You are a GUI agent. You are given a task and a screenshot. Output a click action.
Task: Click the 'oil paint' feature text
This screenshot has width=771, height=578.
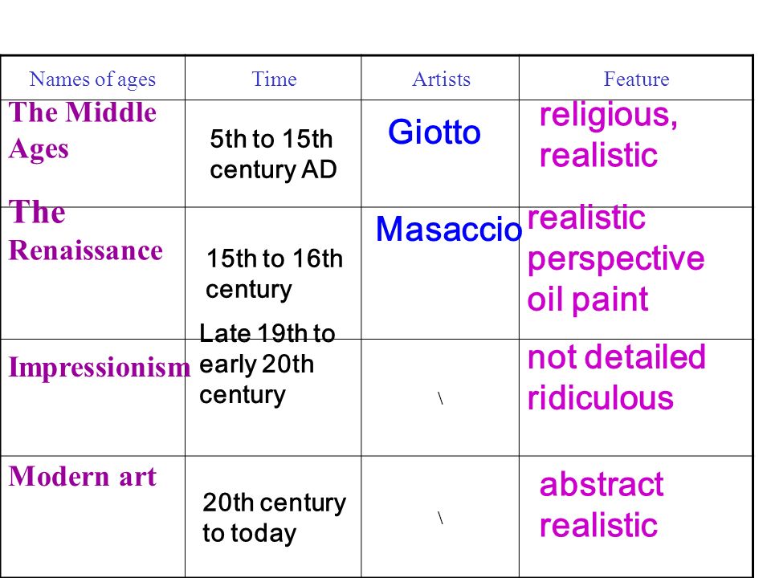pos(588,299)
